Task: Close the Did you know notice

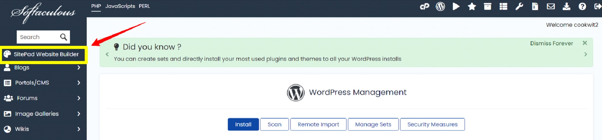Action: 585,43
